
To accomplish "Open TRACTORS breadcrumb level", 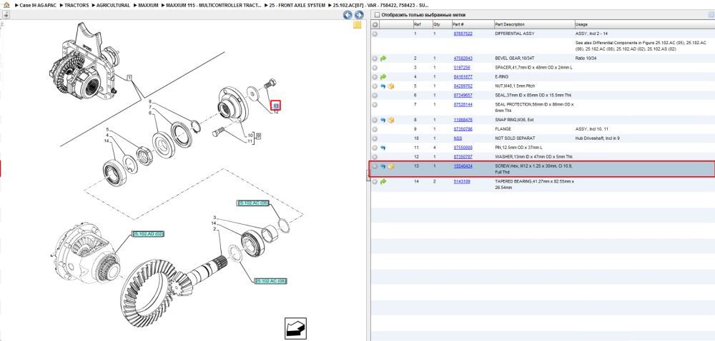I will (x=77, y=5).
